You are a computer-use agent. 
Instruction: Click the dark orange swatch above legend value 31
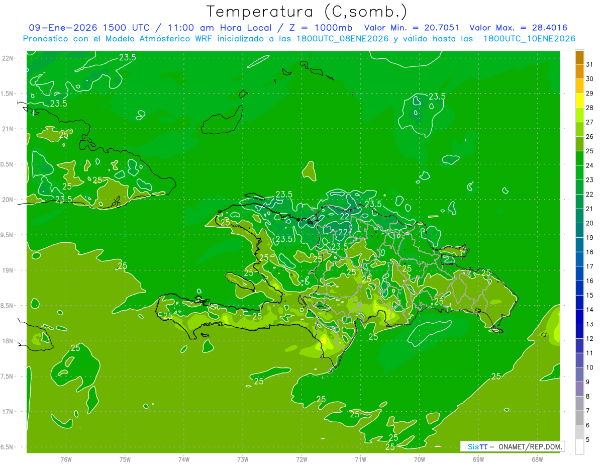(579, 57)
